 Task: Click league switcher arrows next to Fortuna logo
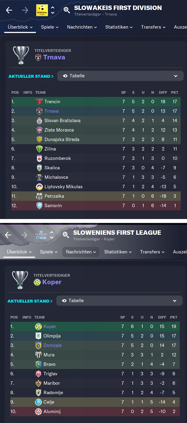click(x=53, y=10)
